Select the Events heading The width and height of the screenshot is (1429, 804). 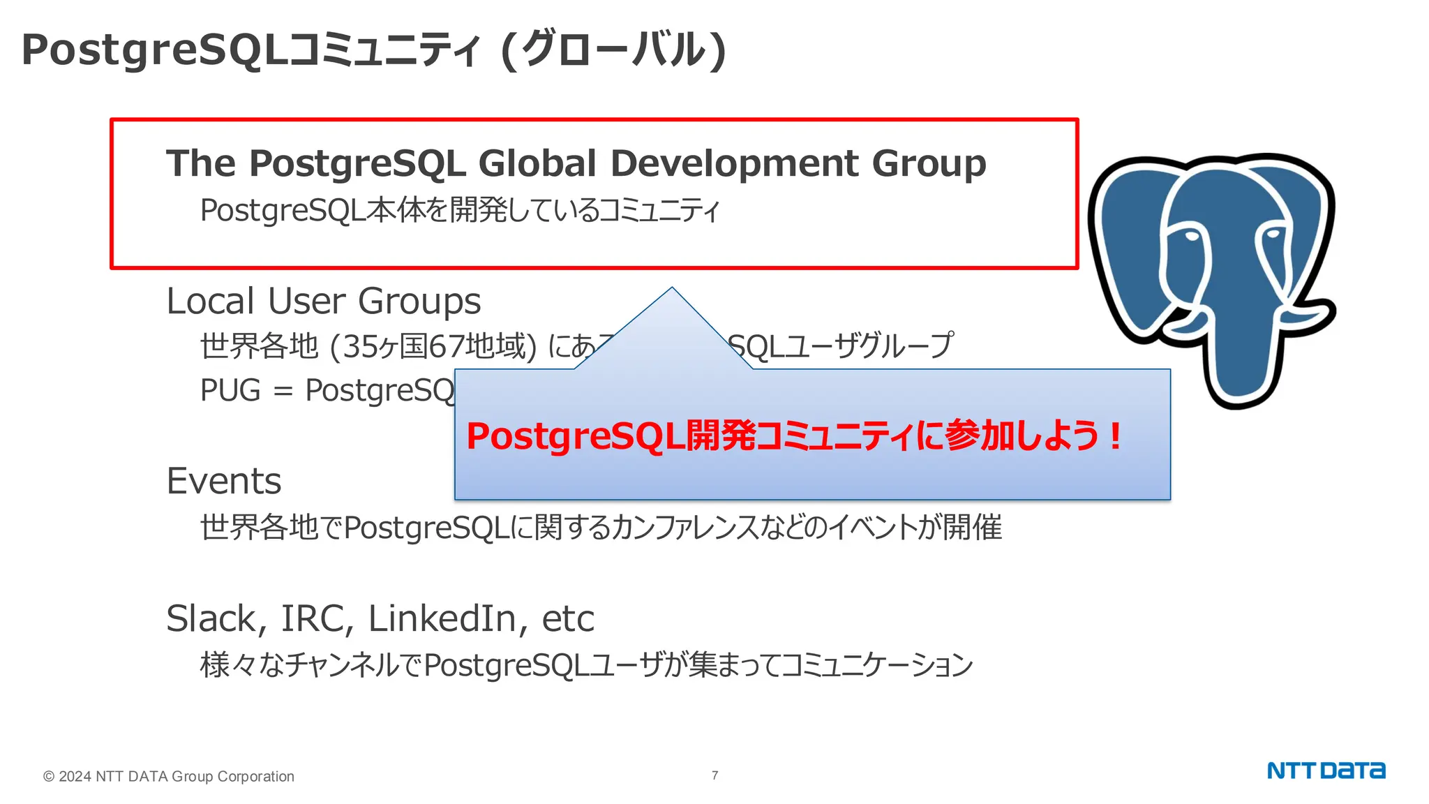(x=223, y=482)
